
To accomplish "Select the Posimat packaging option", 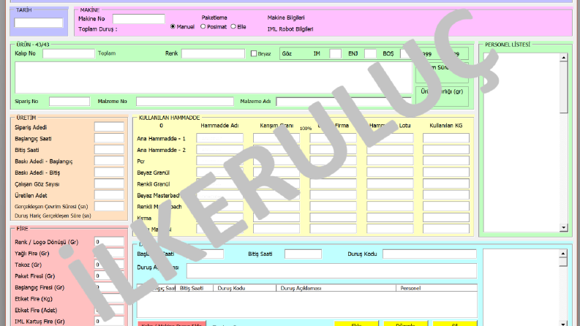I will [x=203, y=26].
